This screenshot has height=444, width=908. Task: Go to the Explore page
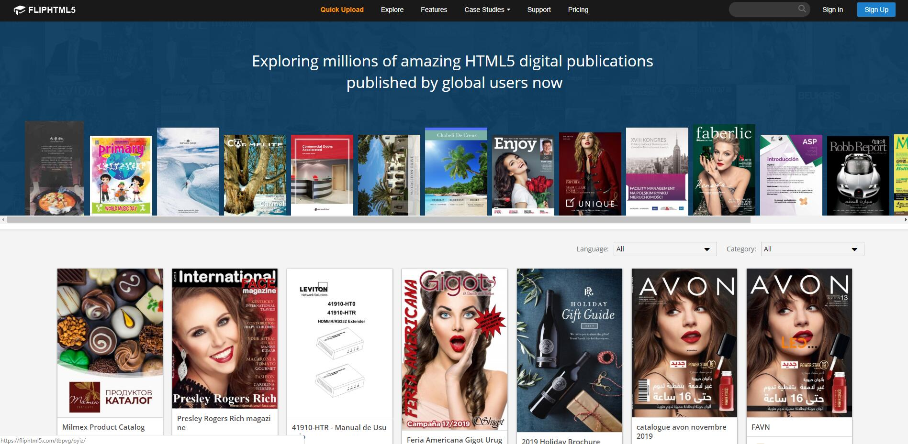pos(392,10)
